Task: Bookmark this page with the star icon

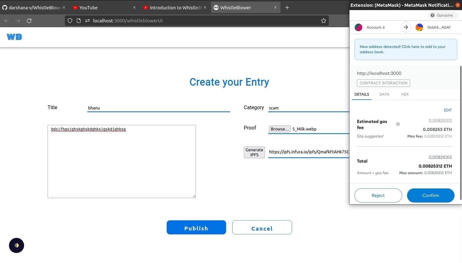Action: [x=323, y=21]
